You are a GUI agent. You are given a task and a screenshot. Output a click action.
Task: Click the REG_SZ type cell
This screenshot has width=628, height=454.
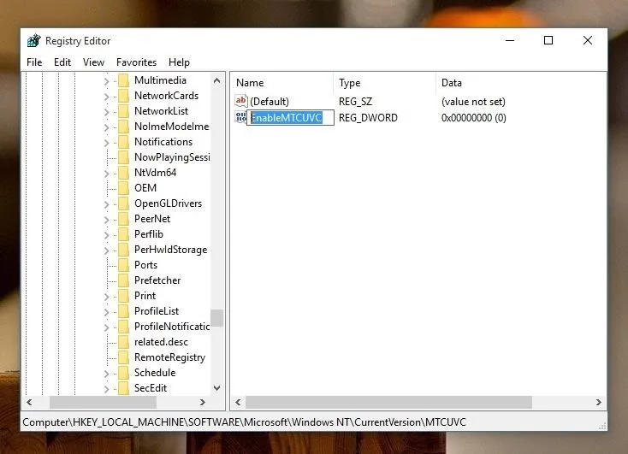tap(355, 102)
